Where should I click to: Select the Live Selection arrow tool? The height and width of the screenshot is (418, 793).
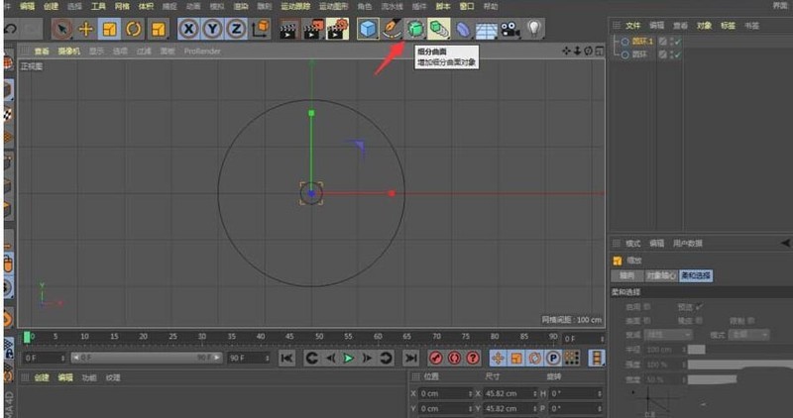coord(62,30)
